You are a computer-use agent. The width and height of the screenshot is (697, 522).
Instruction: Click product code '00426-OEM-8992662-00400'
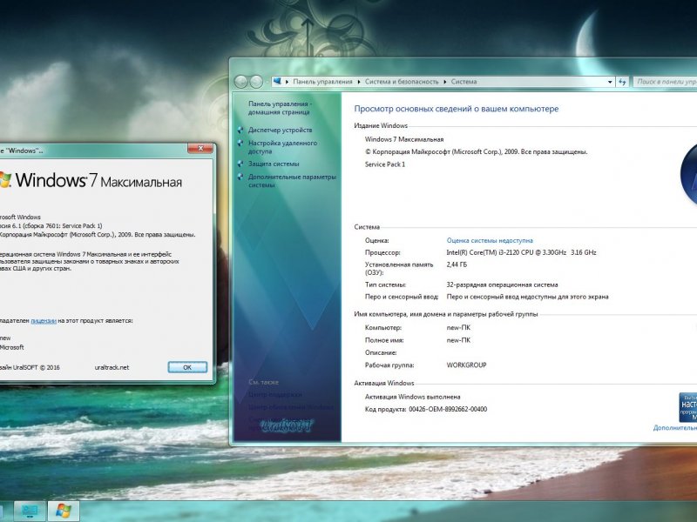point(448,409)
